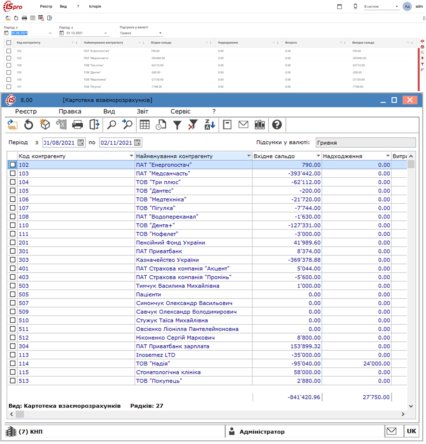Viewport: 426px width, 444px height.
Task: Open Код контрагенту column dropdown arrow
Action: tap(131, 156)
